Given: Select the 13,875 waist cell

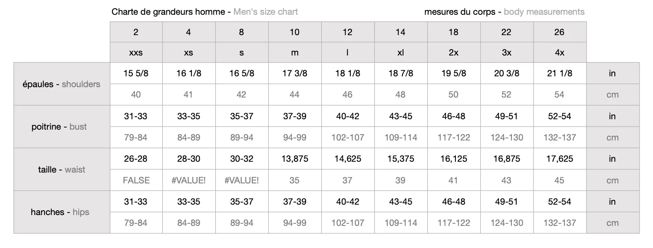Looking at the screenshot, I should click(294, 159).
